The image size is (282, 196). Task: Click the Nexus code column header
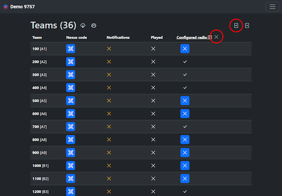[76, 38]
